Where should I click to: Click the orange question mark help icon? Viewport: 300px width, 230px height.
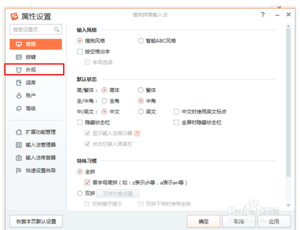[x=137, y=133]
